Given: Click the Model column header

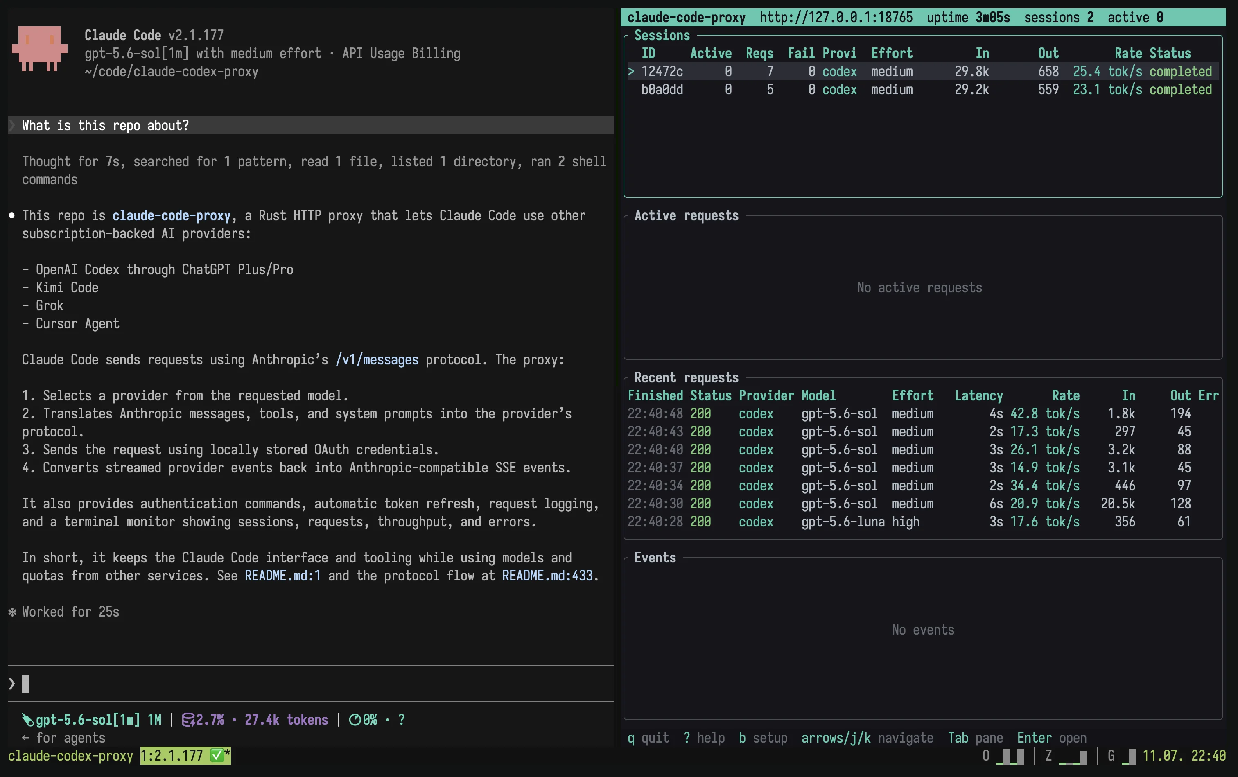Looking at the screenshot, I should pos(818,396).
